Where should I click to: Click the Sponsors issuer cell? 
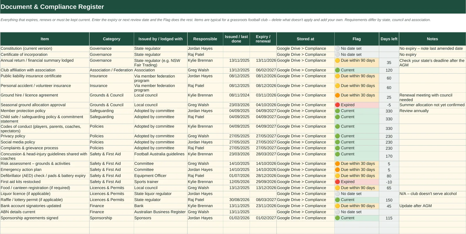coord(160,218)
